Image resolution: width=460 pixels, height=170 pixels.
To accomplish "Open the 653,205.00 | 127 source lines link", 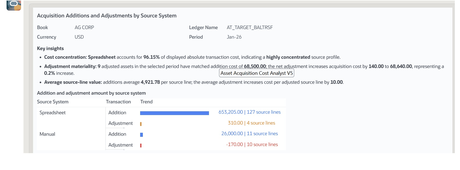I will (x=249, y=112).
